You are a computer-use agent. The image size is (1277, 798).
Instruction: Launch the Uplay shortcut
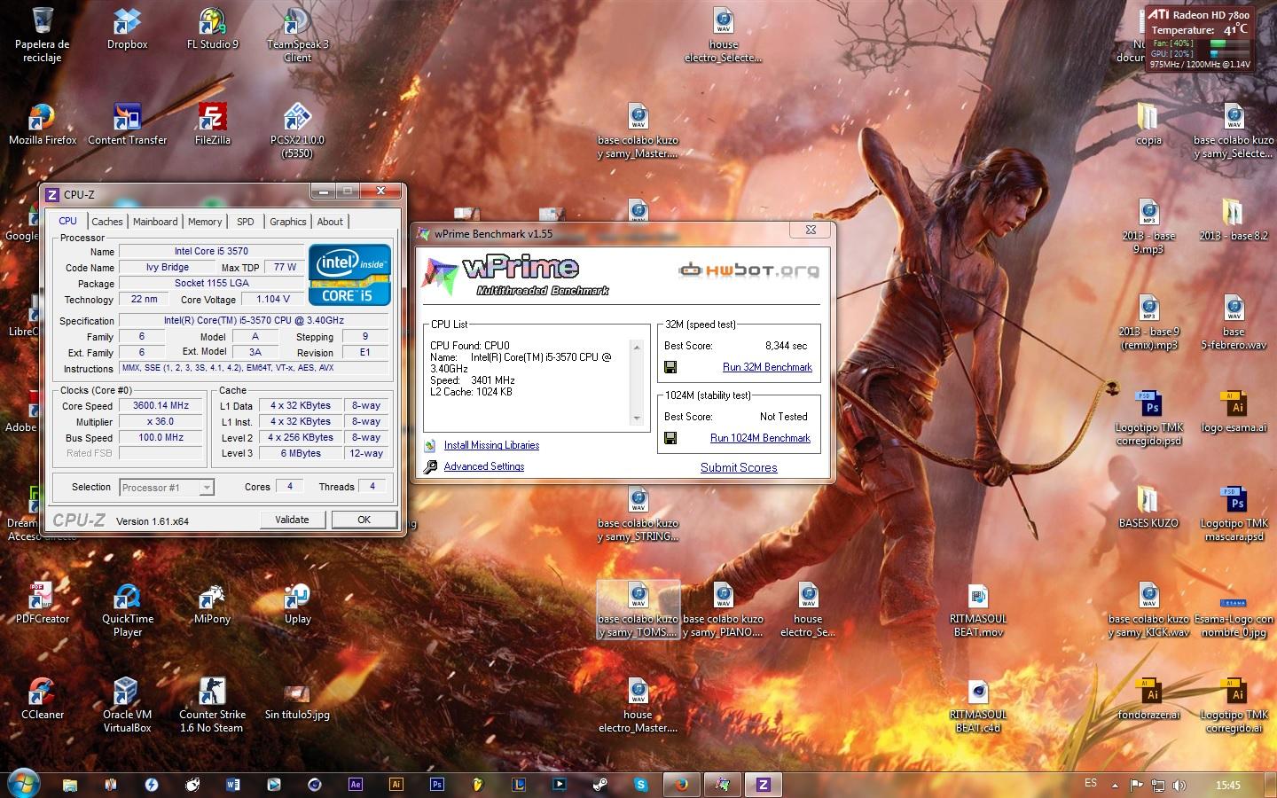click(297, 603)
